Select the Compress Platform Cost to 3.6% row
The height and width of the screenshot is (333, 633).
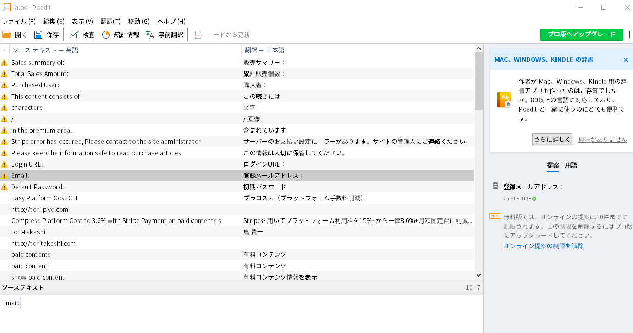(237, 220)
